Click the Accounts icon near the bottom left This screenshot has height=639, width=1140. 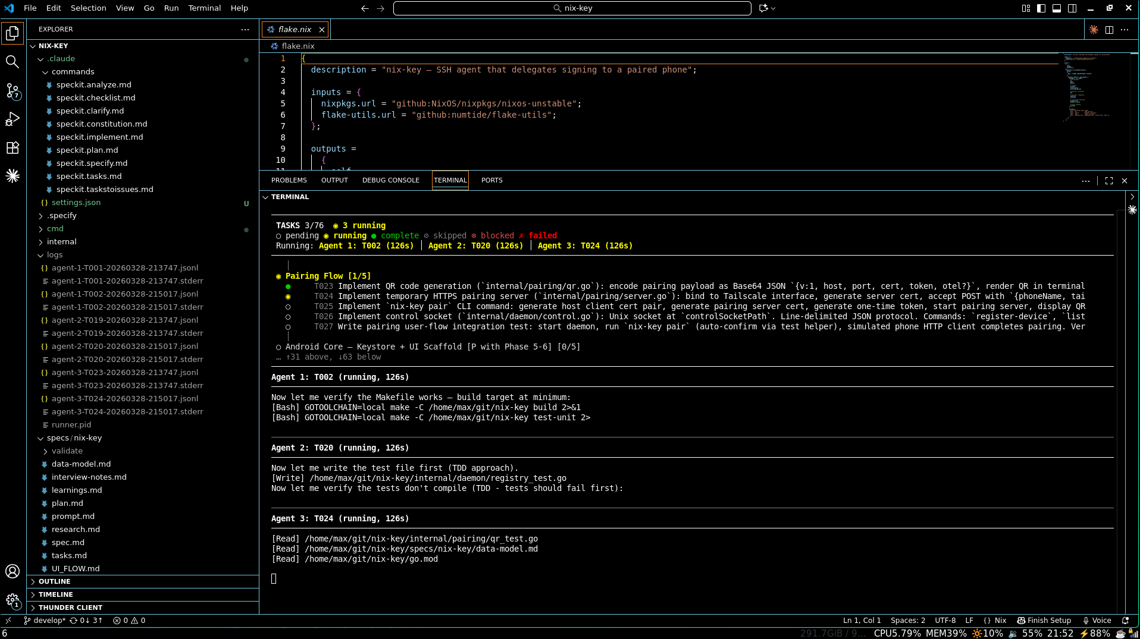pyautogui.click(x=12, y=571)
